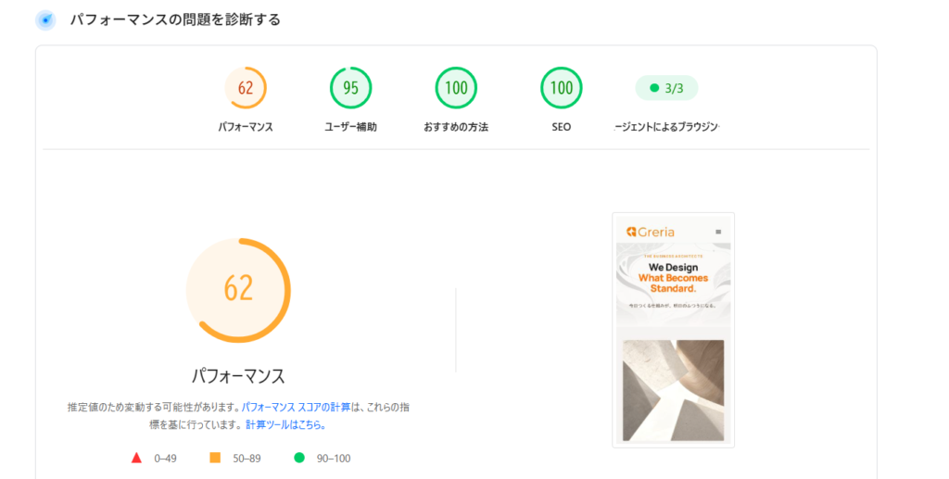Screen dimensions: 949x479
Task: Click the hamburger menu in Greria preview
Action: 718,232
